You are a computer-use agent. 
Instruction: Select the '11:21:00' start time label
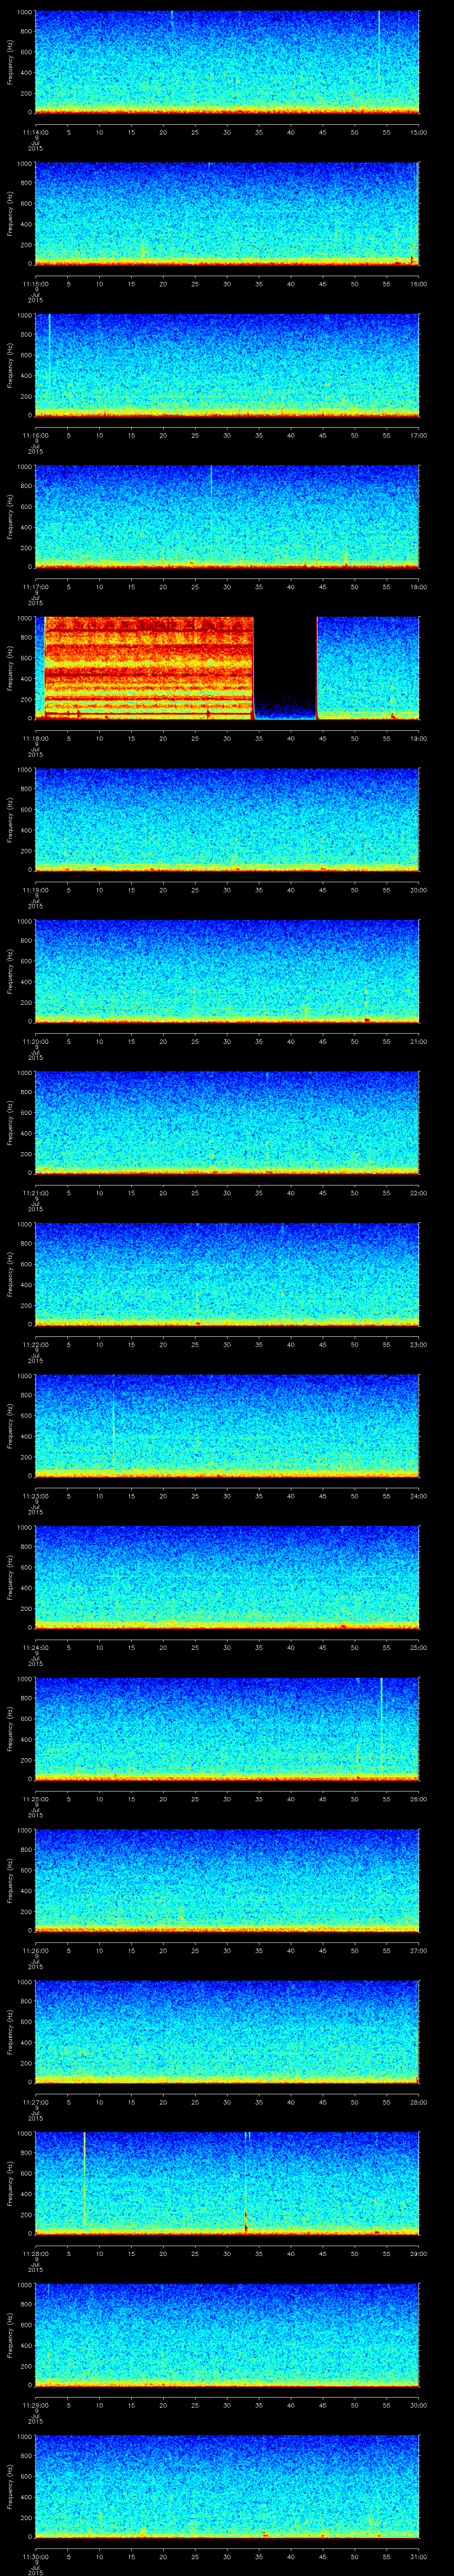coord(35,1193)
